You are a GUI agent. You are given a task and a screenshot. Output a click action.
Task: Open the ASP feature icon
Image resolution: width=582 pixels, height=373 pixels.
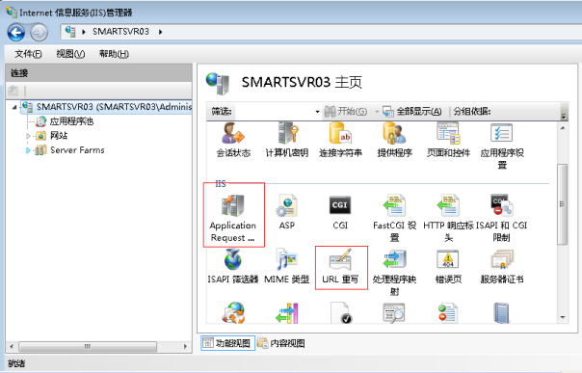(287, 211)
